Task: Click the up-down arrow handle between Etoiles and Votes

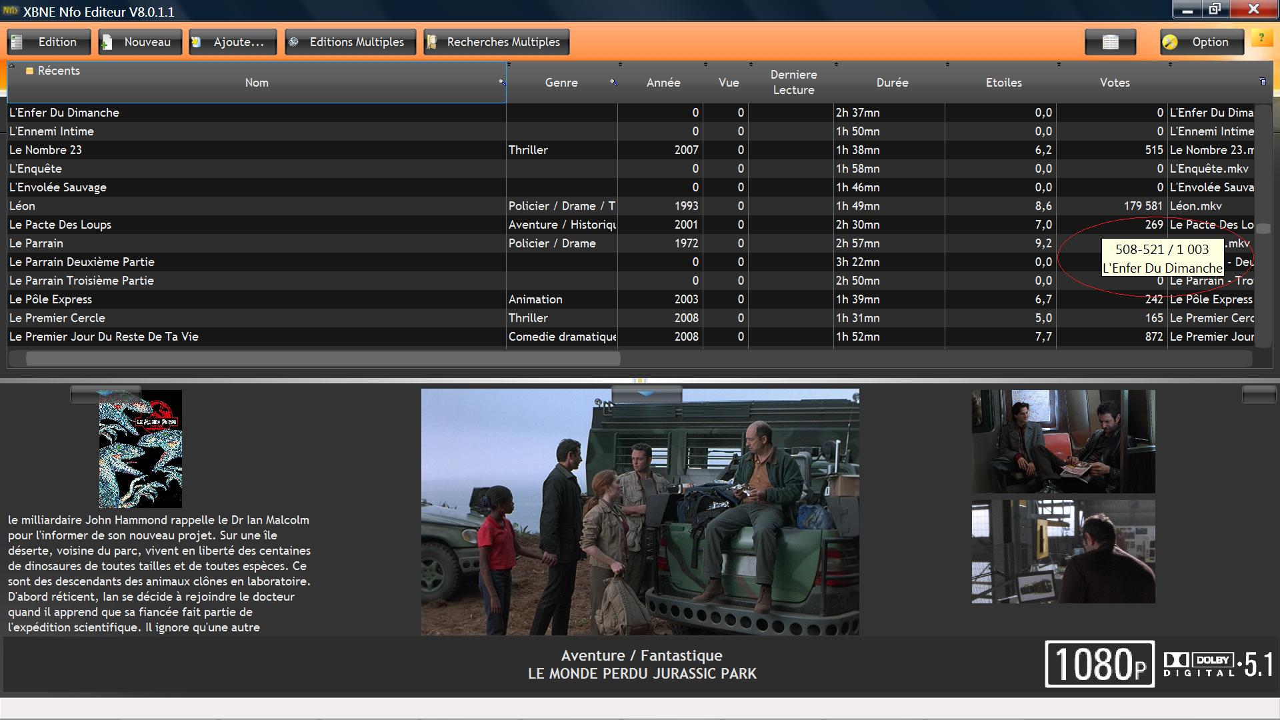Action: coord(1059,65)
